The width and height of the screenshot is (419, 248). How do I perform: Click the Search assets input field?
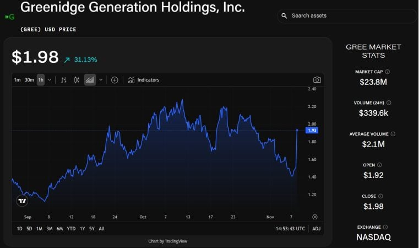tap(347, 16)
